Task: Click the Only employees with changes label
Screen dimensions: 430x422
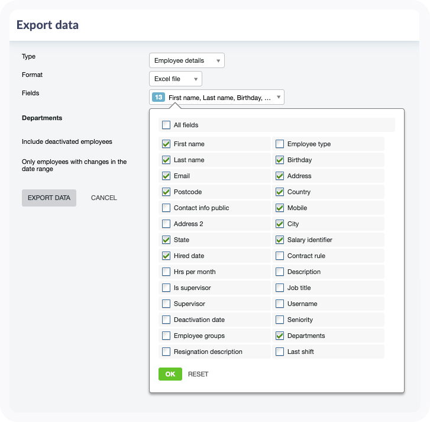Action: pos(75,165)
